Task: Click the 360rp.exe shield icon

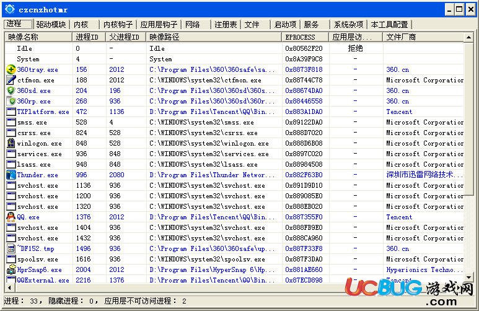Action: click(11, 101)
